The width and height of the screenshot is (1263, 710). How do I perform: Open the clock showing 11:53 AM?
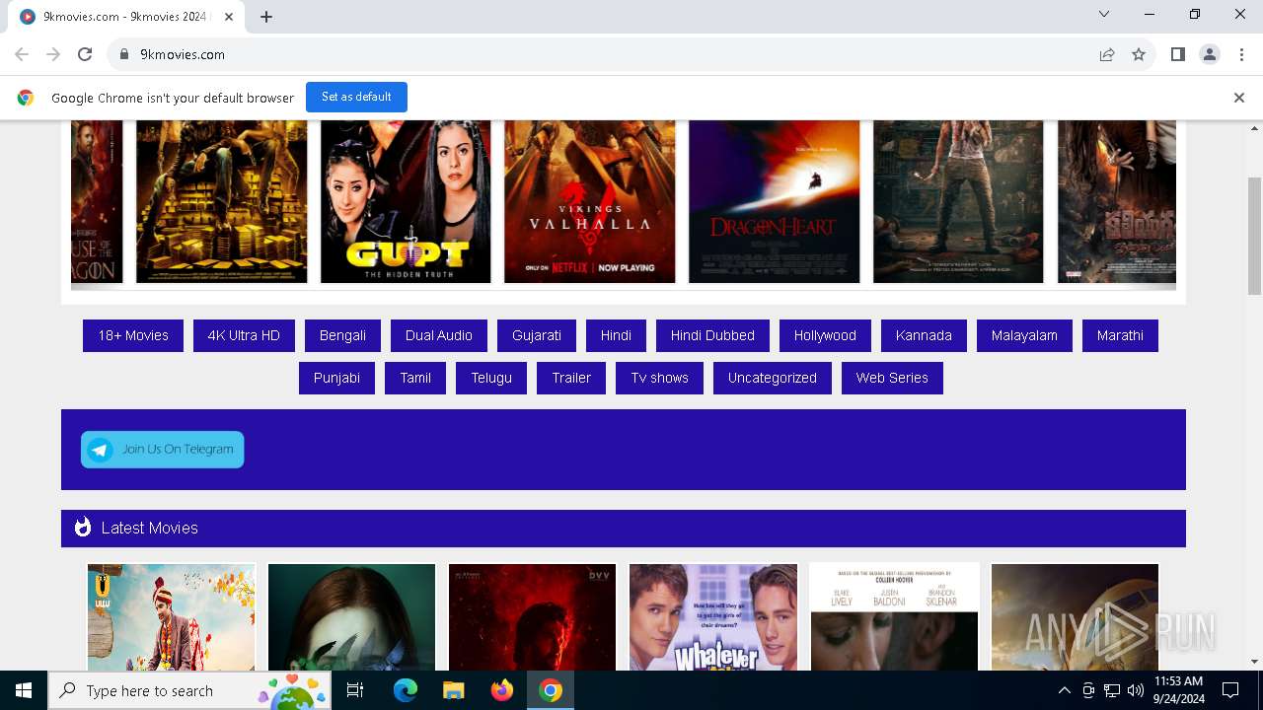click(x=1178, y=690)
